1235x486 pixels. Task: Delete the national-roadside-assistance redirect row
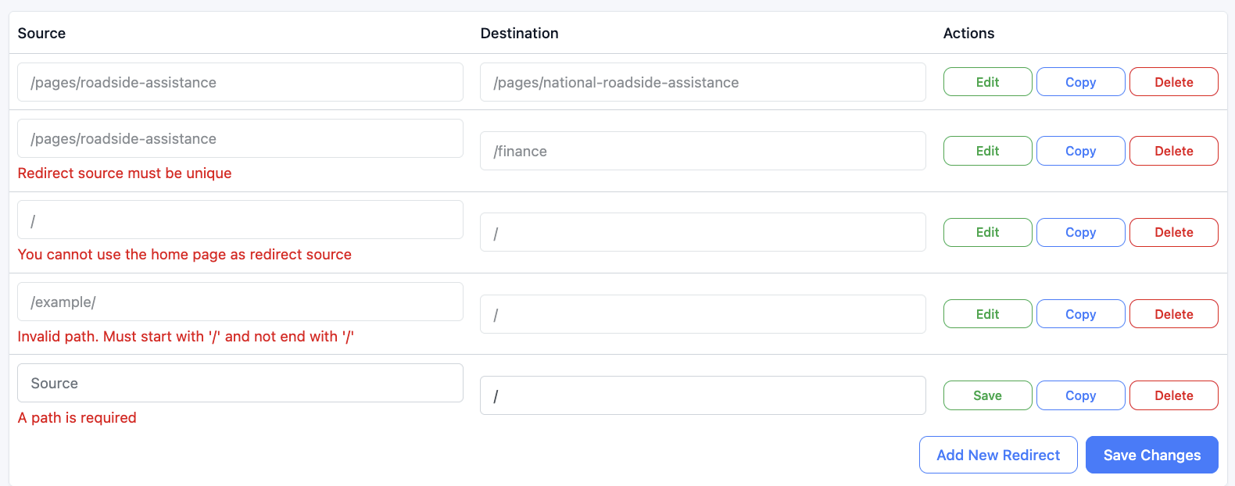[1173, 82]
